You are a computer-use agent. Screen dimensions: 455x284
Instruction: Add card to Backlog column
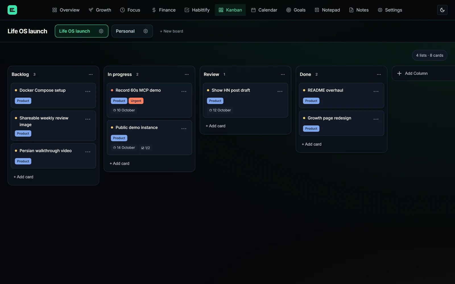point(23,177)
